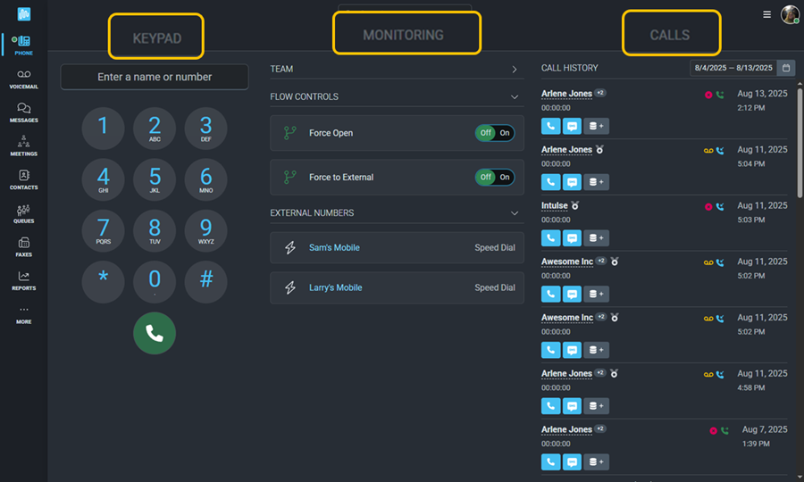This screenshot has height=482, width=804.
Task: Open the hamburger menu at top right
Action: [766, 14]
